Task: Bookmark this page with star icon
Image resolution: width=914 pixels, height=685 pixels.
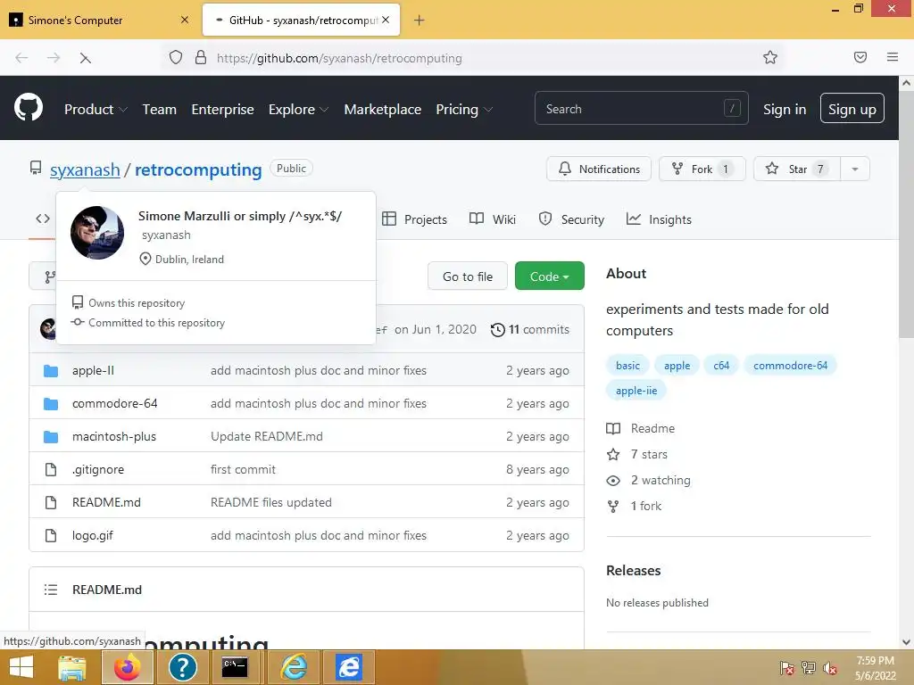Action: (x=770, y=57)
